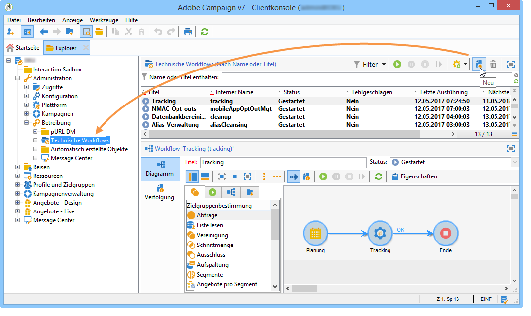Click the parent folder up icon

[x=69, y=32]
